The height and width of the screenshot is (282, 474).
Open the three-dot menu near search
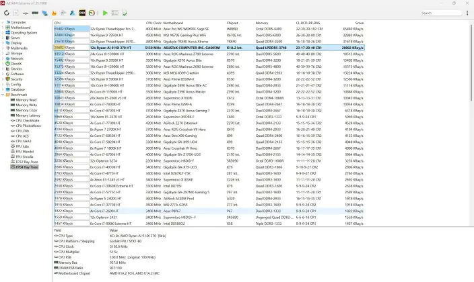coord(467,13)
